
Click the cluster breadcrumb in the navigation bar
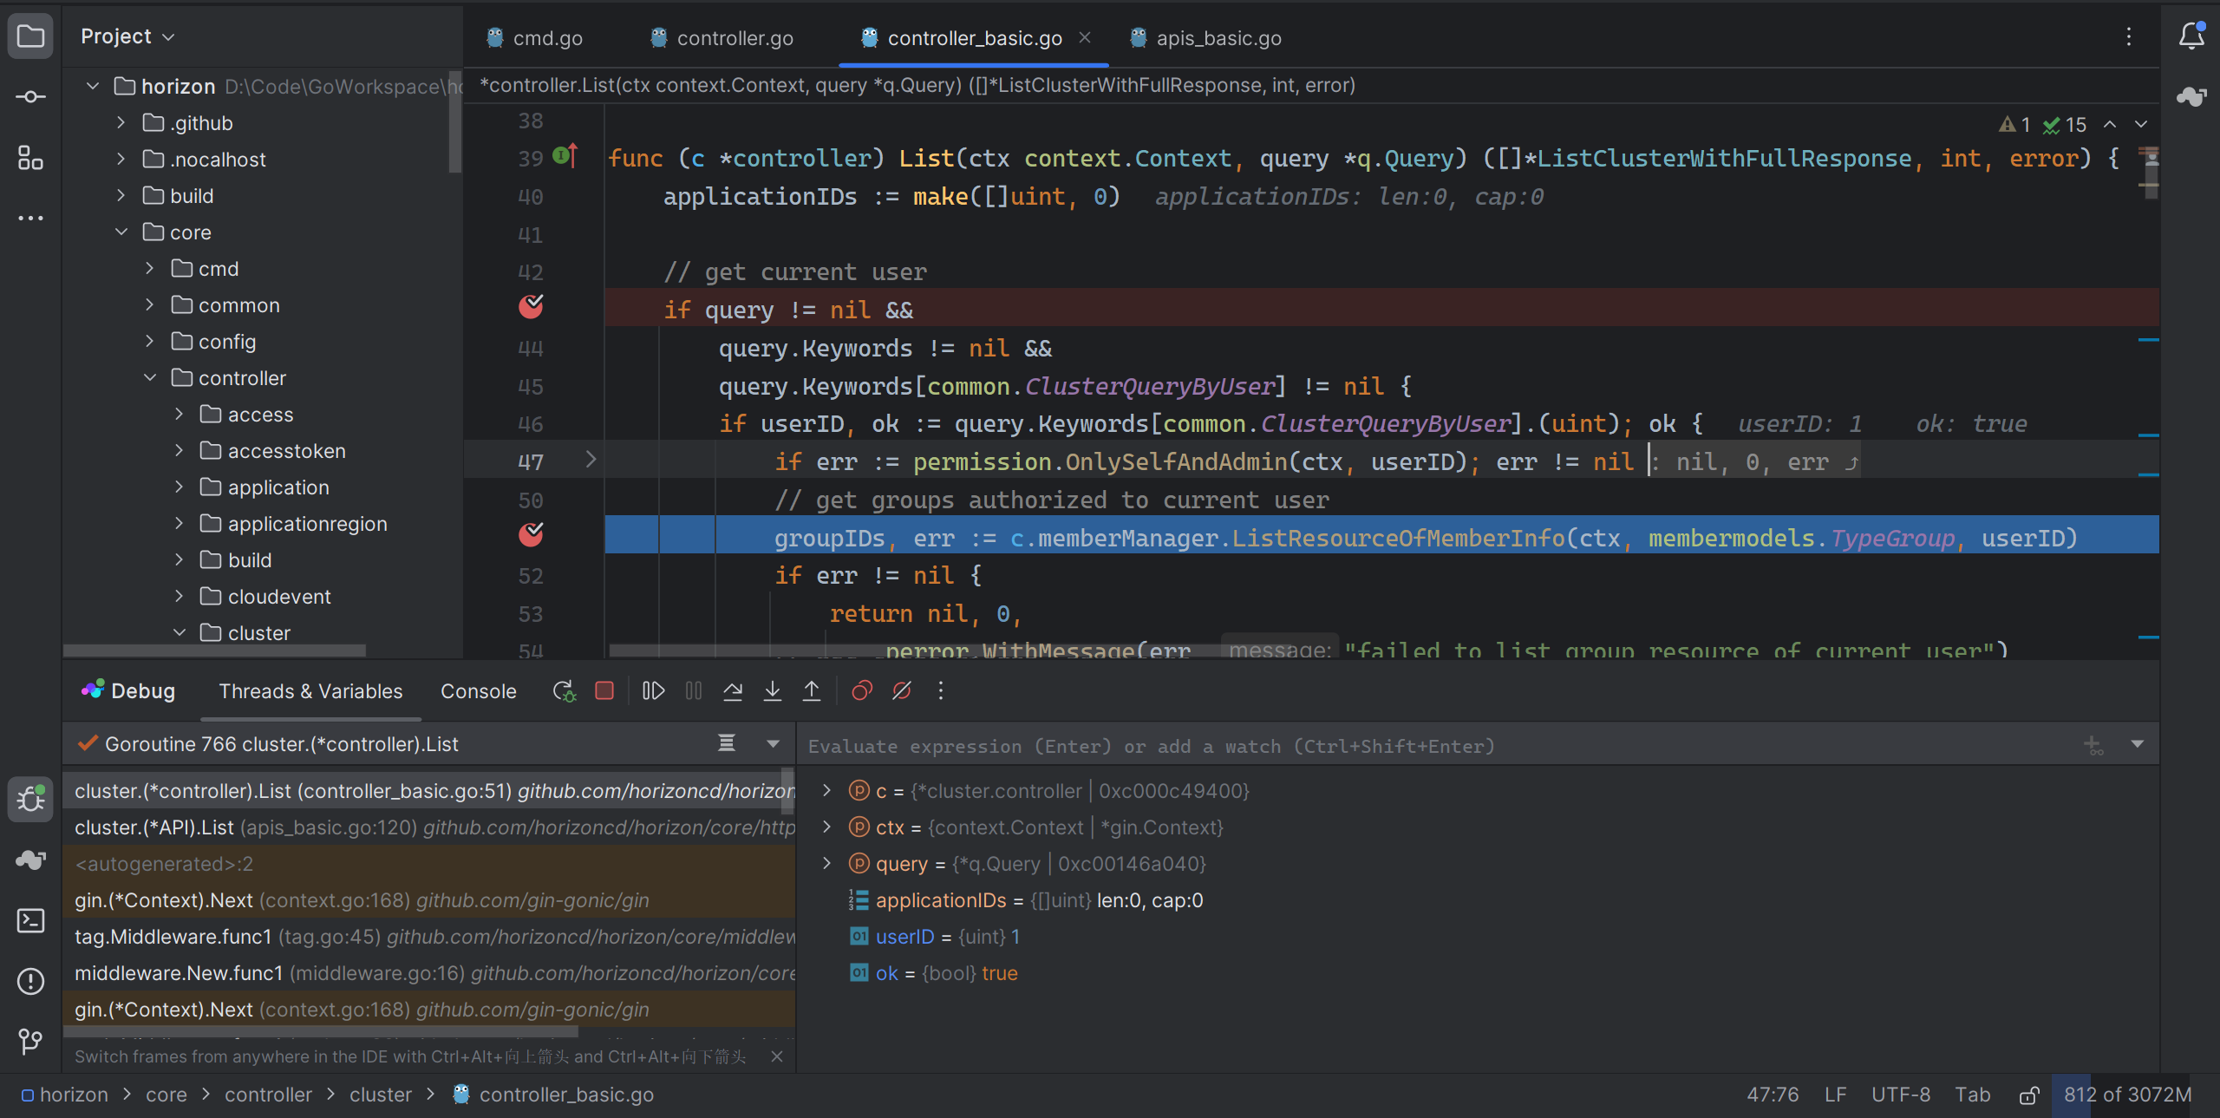(381, 1095)
